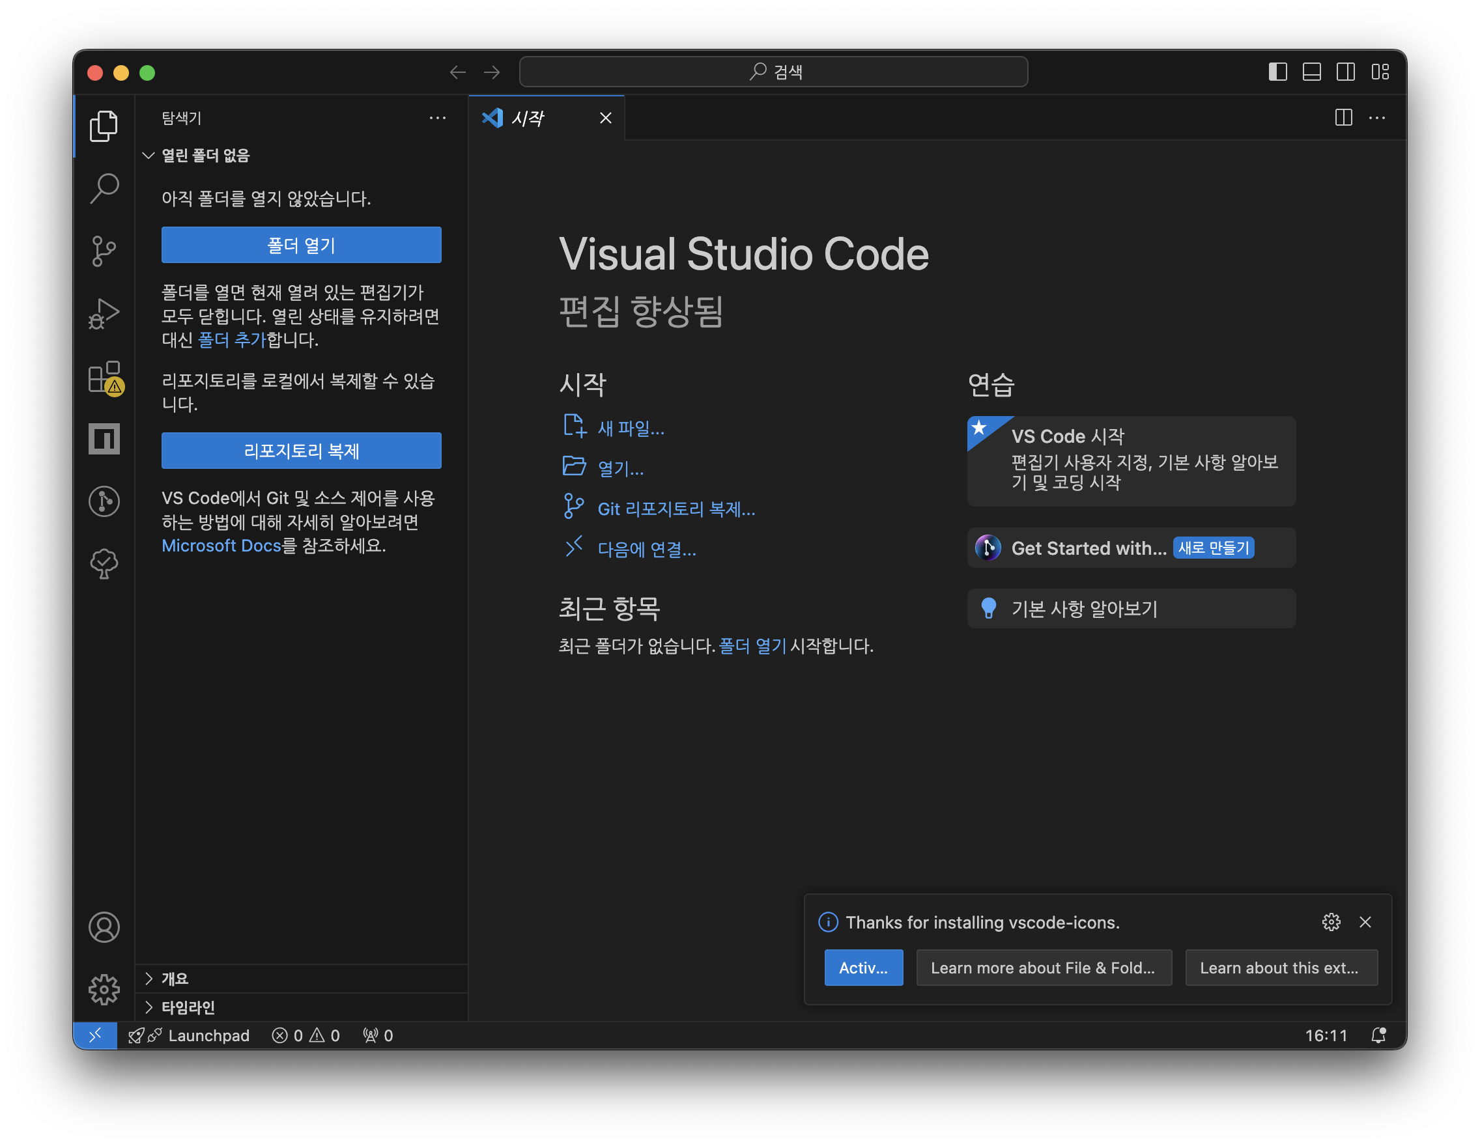Screen dimensions: 1480x1146
Task: Click the notification bell in status bar
Action: (x=1378, y=1035)
